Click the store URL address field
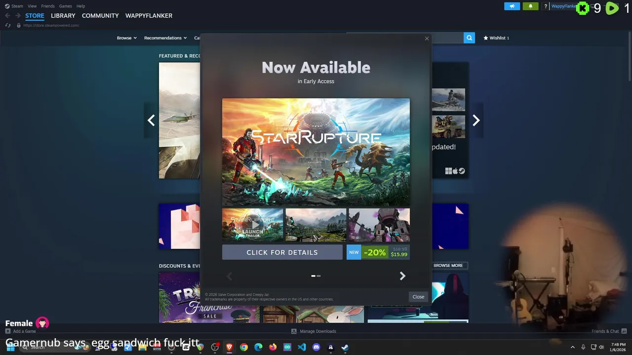632x355 pixels. (51, 25)
